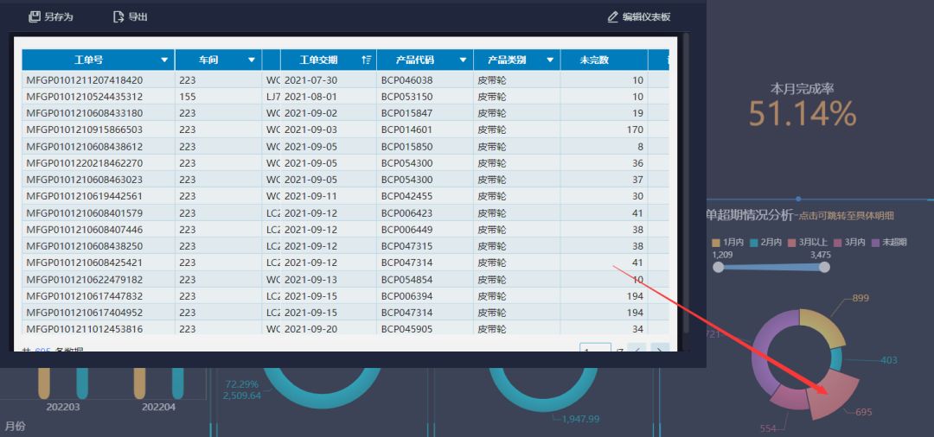Image resolution: width=934 pixels, height=437 pixels.
Task: Open the 产品代码 column filter arrow
Action: pyautogui.click(x=463, y=60)
